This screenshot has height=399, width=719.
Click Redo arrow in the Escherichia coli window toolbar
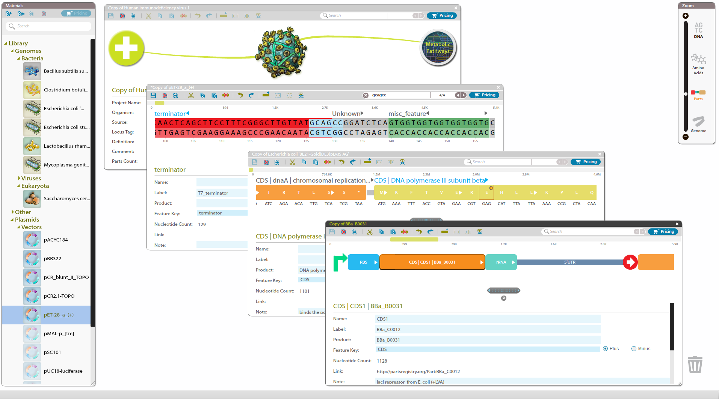click(353, 162)
